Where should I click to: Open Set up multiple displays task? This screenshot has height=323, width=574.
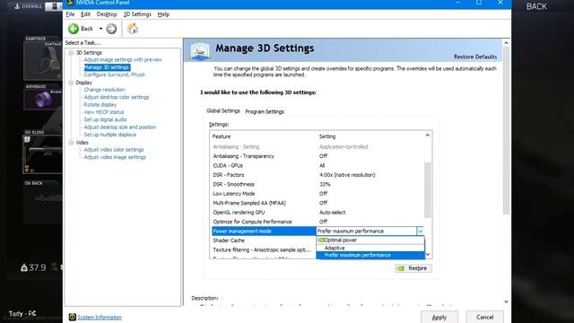[109, 135]
